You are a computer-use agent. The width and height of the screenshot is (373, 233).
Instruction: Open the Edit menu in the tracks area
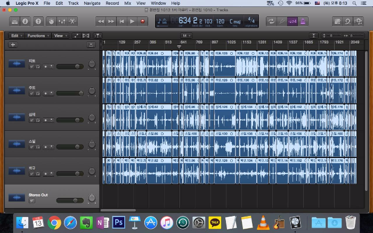click(17, 36)
